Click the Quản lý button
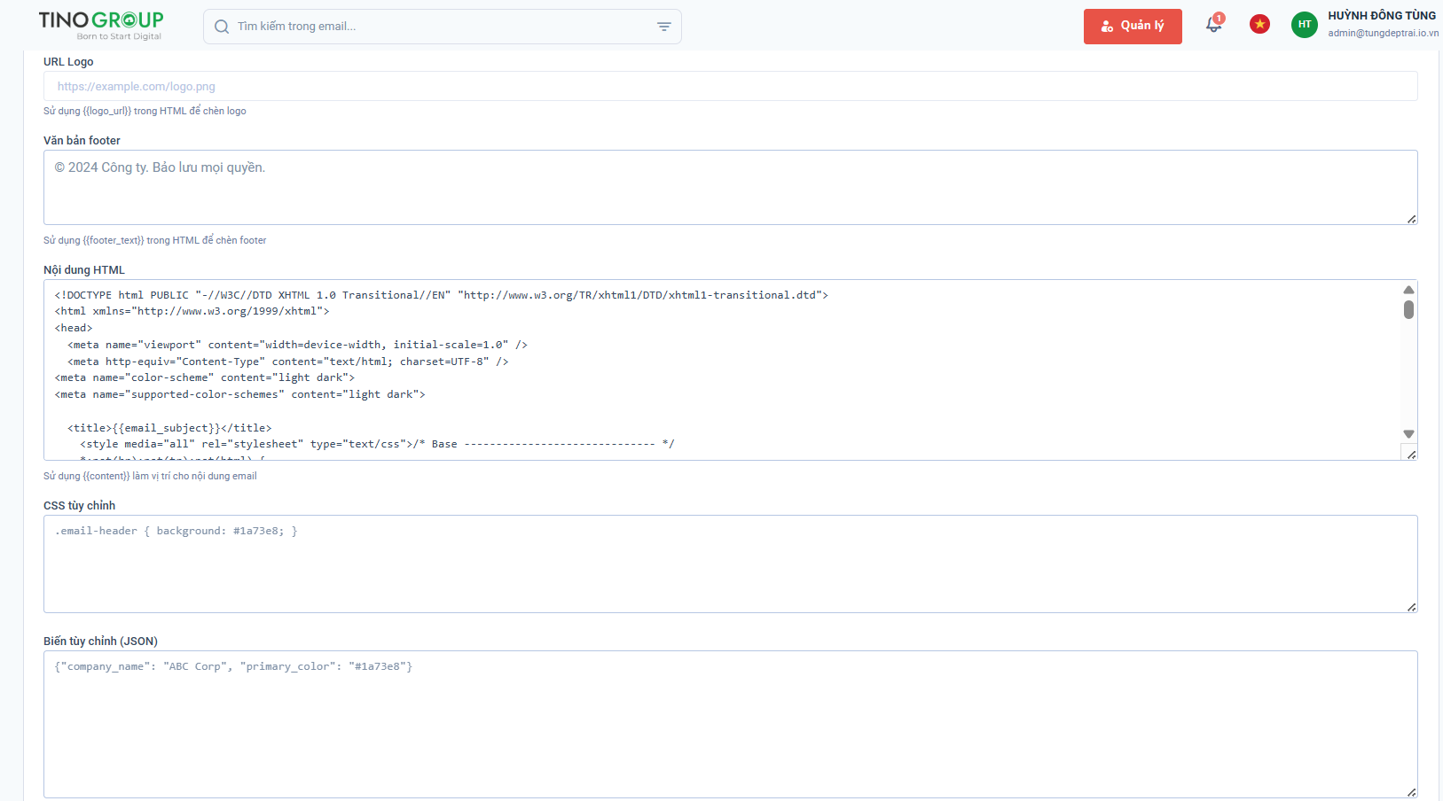Viewport: 1443px width, 801px height. click(x=1132, y=27)
